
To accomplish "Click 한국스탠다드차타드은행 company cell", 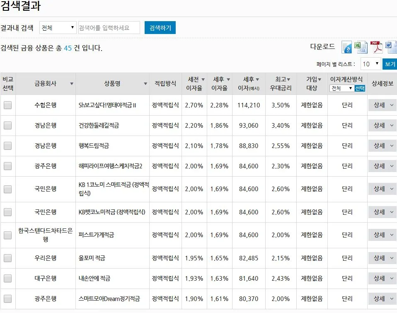I will [x=45, y=235].
